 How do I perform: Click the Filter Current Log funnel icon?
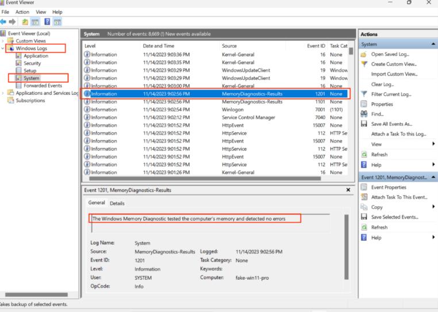coord(364,95)
